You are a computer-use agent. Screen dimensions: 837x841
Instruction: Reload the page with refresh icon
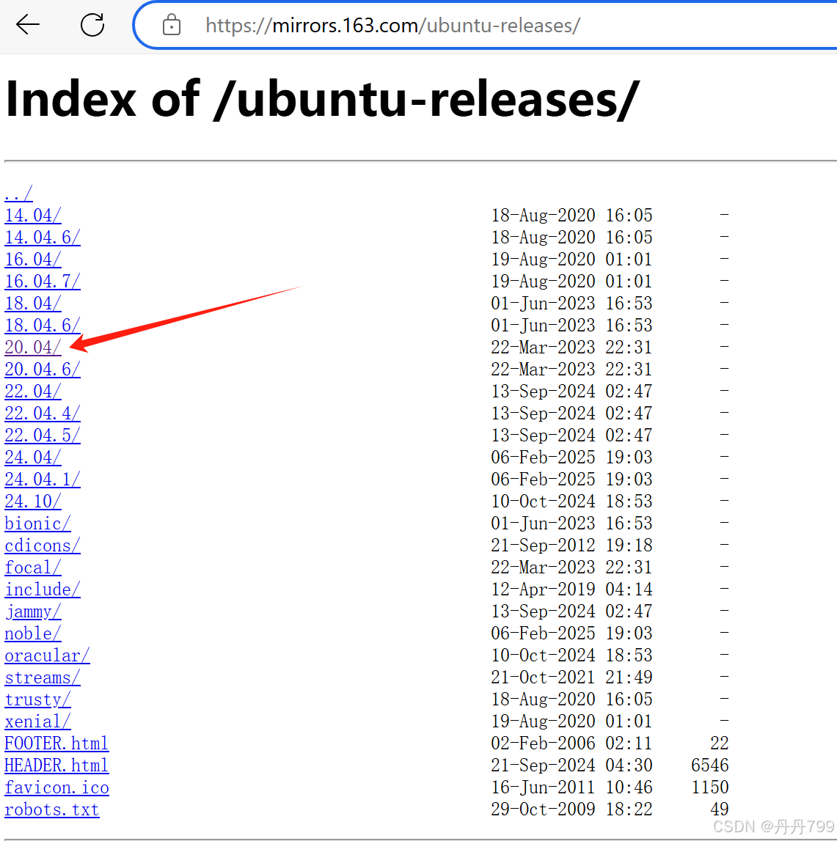92,25
